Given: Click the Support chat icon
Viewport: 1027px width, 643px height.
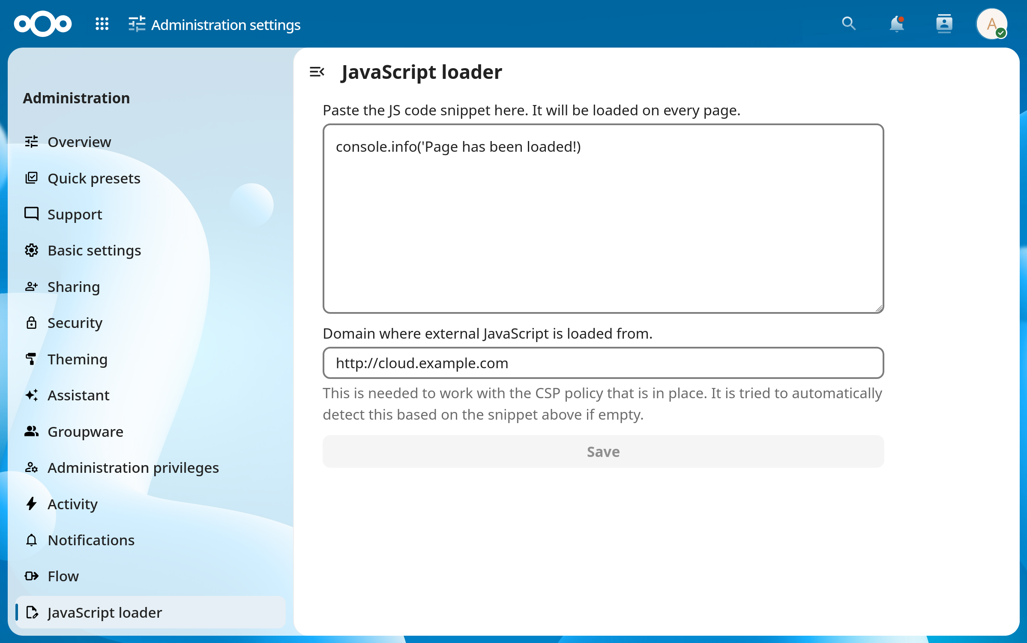Looking at the screenshot, I should 31,214.
